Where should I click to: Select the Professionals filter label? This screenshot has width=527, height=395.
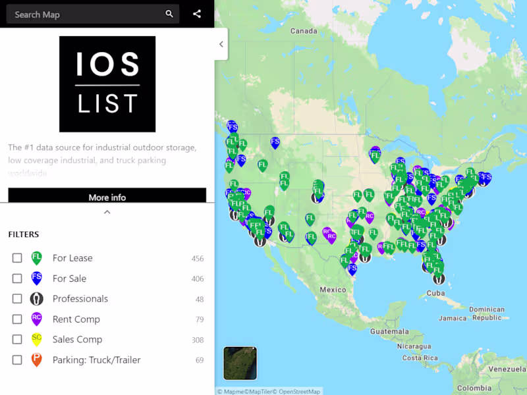(80, 299)
